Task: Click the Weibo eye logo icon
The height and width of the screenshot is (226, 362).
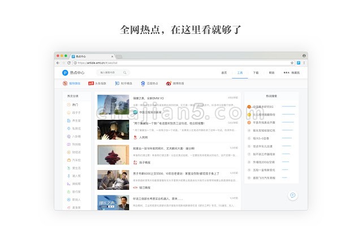Action: point(169,84)
